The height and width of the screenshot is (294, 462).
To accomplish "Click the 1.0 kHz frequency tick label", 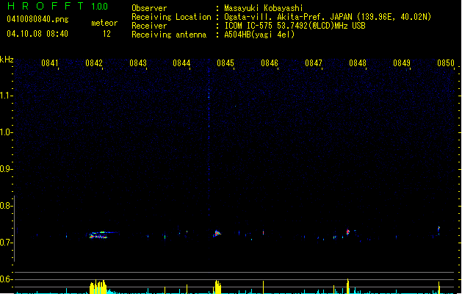I will [6, 132].
